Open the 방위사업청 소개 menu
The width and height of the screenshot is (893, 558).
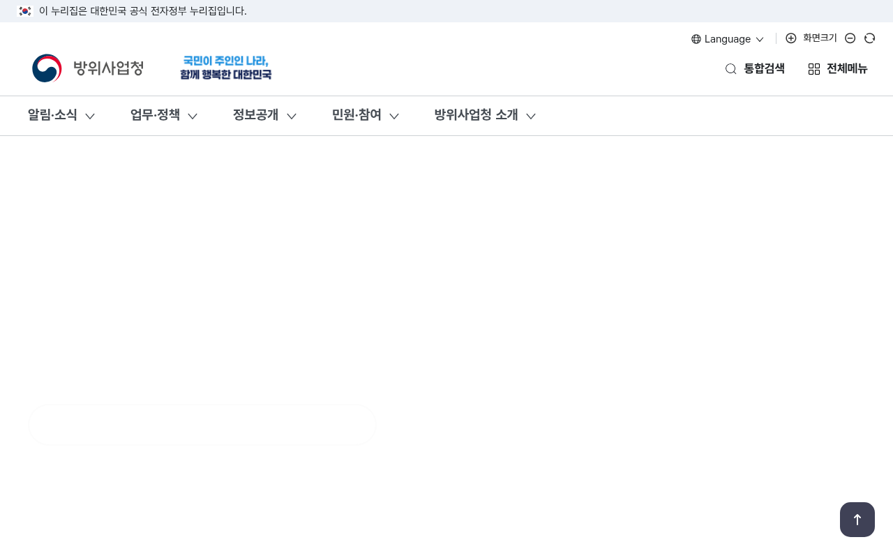486,115
